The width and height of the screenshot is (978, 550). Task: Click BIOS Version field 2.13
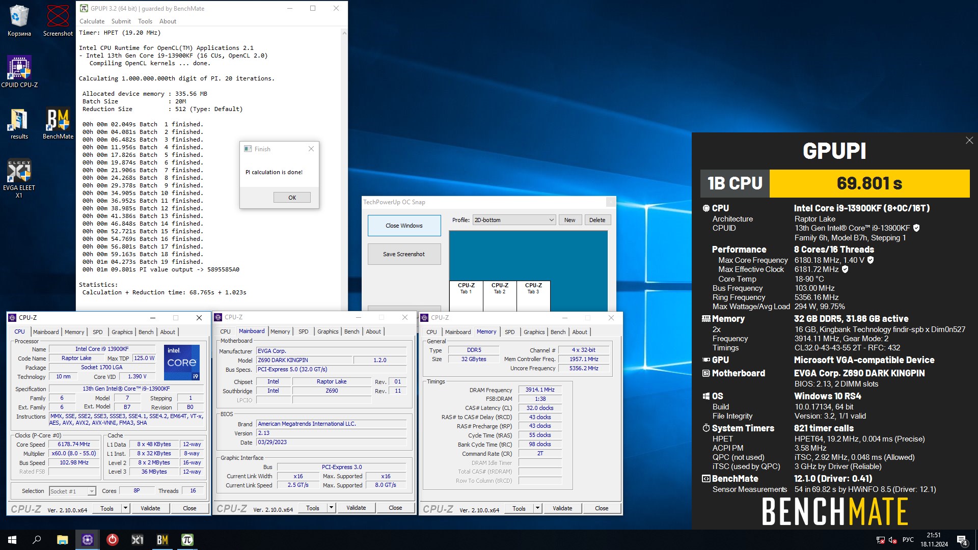click(331, 433)
